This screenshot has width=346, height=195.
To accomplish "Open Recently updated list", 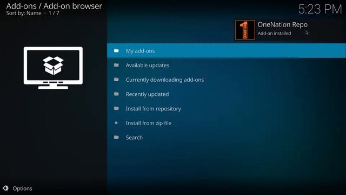I will [227, 94].
